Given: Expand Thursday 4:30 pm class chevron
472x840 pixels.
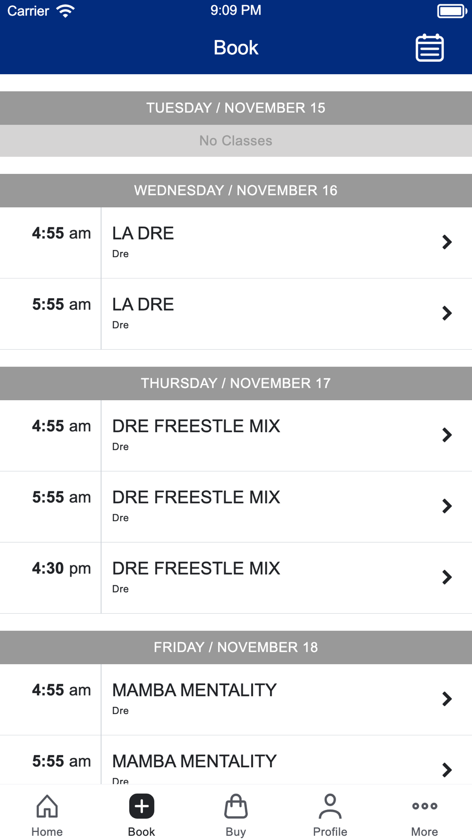Looking at the screenshot, I should tap(447, 577).
